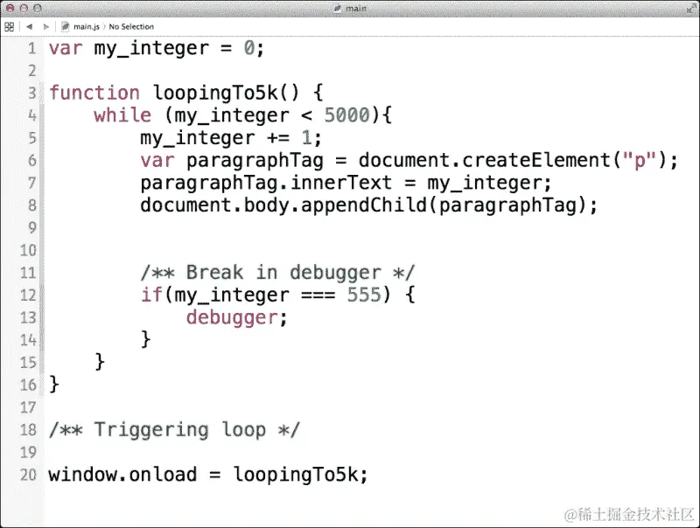This screenshot has height=528, width=700.
Task: Collapse the function via fold ribbon at line 3
Action: click(42, 93)
